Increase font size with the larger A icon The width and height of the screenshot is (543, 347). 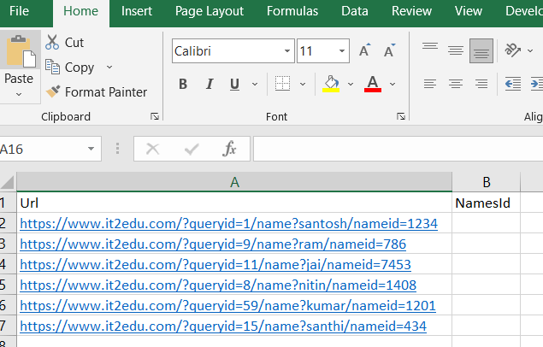tap(365, 51)
